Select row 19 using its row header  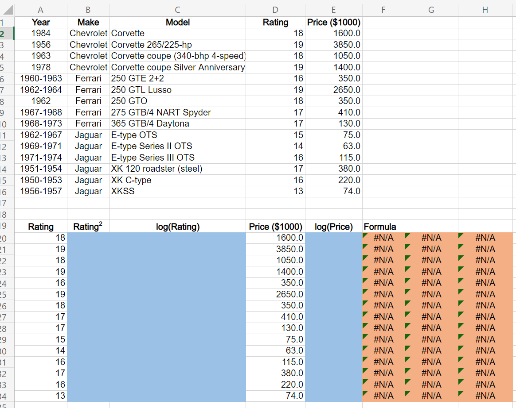(x=6, y=226)
